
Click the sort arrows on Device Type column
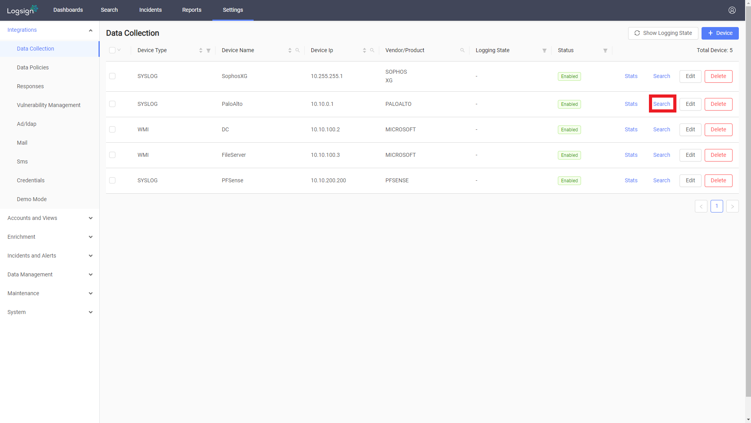[200, 50]
